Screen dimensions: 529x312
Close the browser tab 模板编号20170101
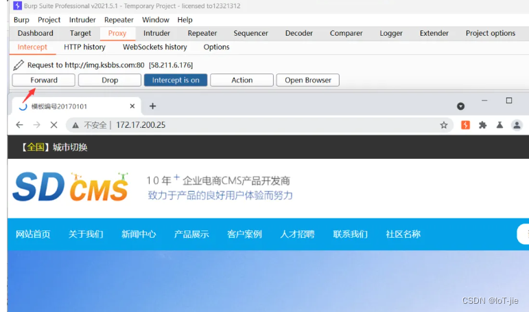click(x=132, y=106)
